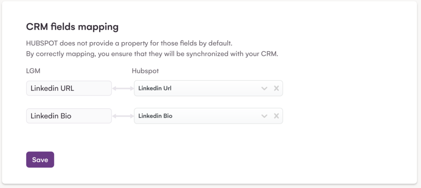Expand the Linkedin Url dropdown chevron
The height and width of the screenshot is (188, 421).
click(264, 88)
